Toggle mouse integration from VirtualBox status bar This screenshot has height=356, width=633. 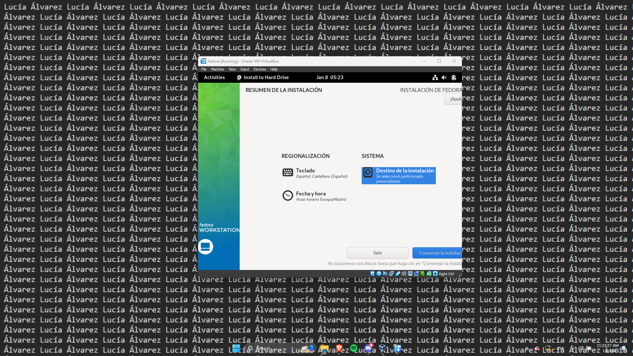tap(423, 274)
